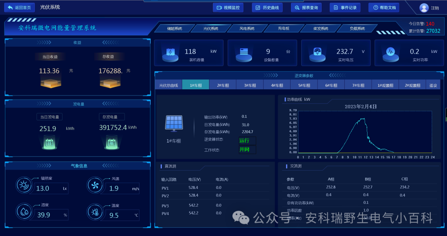Click the 当日发电量 value 251.9
The width and height of the screenshot is (447, 236).
[48, 129]
